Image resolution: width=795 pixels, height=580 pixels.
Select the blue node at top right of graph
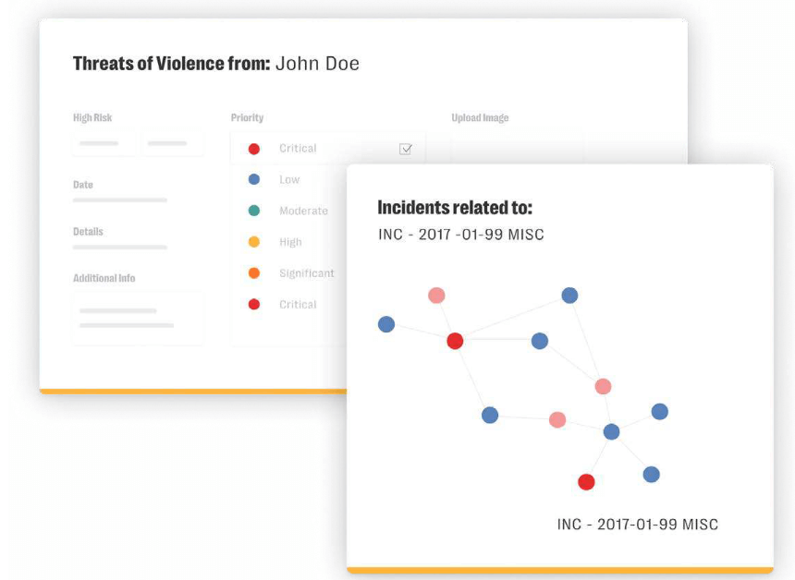[569, 295]
